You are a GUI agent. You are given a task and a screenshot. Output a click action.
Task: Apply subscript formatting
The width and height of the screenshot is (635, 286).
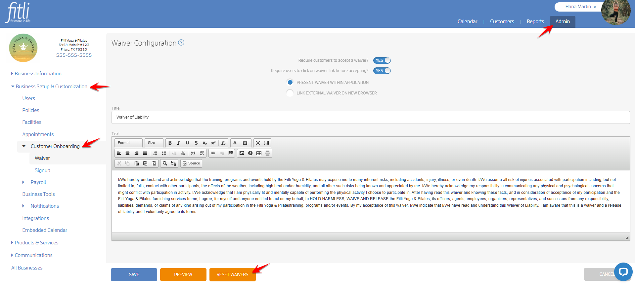(x=204, y=143)
